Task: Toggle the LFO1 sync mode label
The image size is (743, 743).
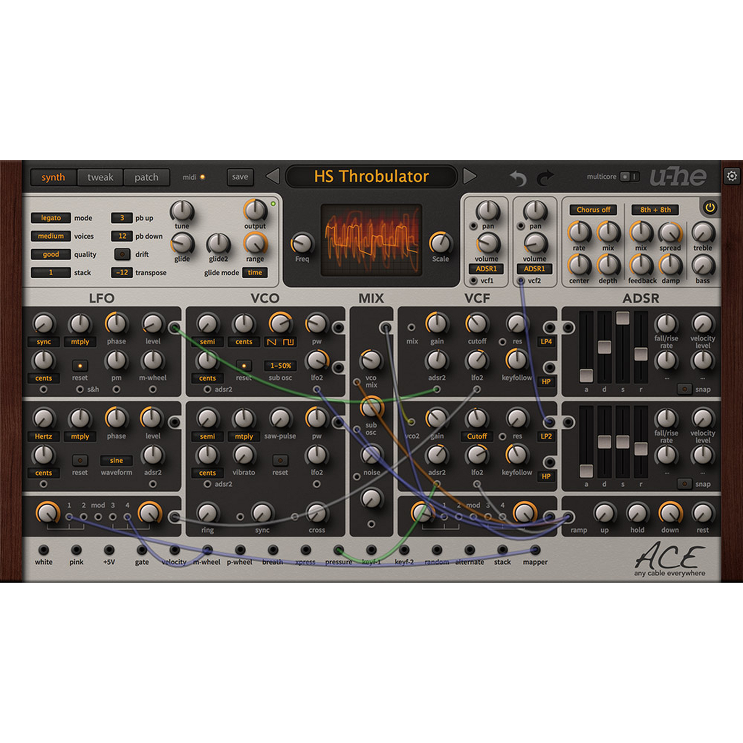Action: [x=44, y=342]
